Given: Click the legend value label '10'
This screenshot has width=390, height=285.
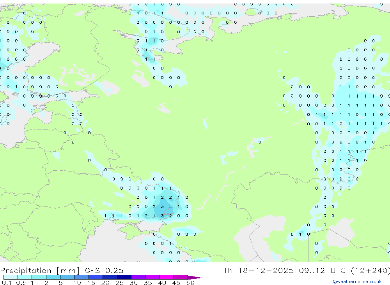Looking at the screenshot, I should [77, 283].
